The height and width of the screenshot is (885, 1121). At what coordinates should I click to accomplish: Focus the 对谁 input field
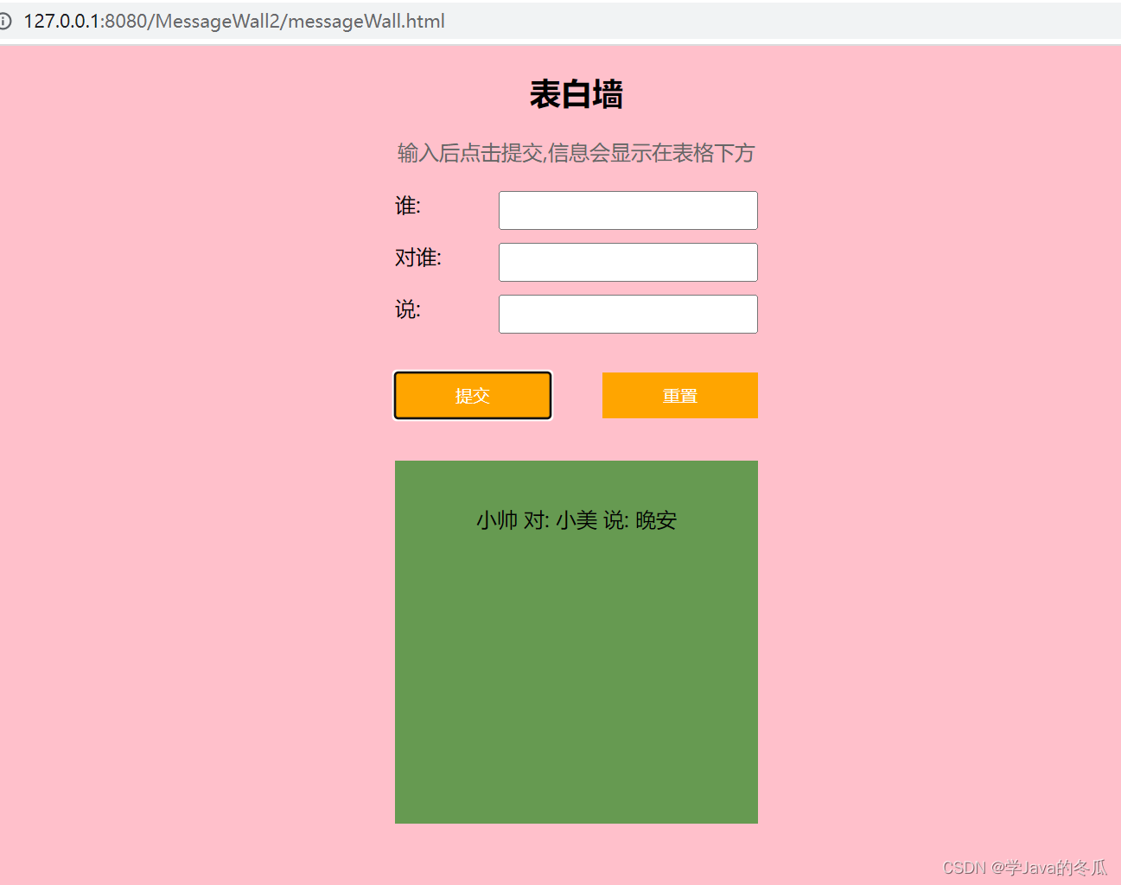point(628,263)
